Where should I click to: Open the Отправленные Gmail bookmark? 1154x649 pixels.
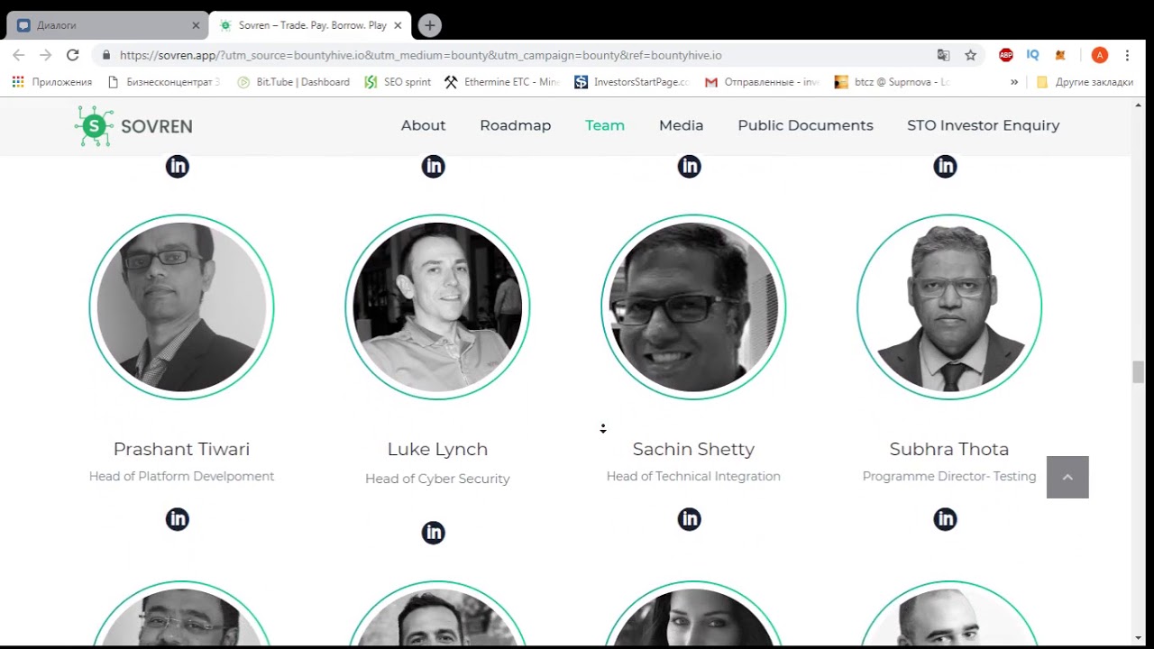click(762, 82)
